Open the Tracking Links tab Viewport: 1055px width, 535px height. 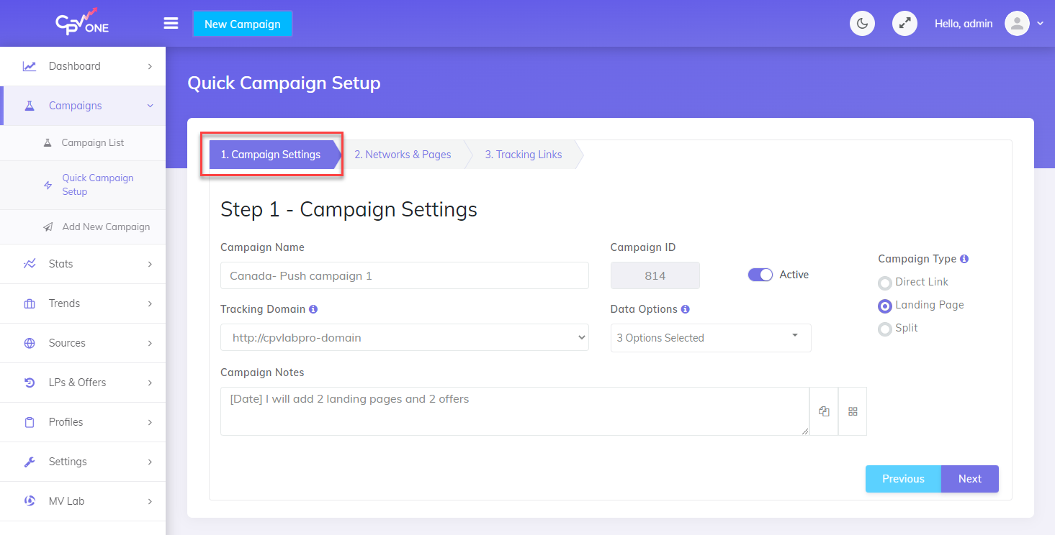pos(524,154)
